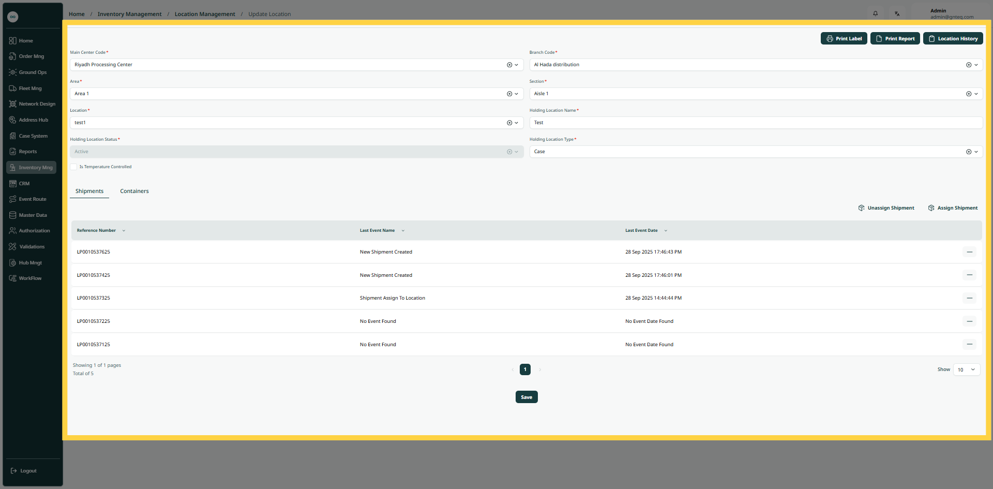993x489 pixels.
Task: Go to Home breadcrumb
Action: click(77, 14)
